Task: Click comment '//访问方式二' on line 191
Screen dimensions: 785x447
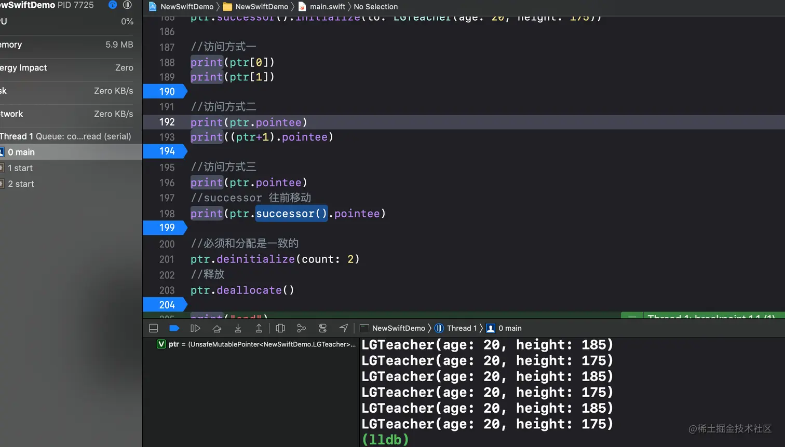Action: click(223, 107)
